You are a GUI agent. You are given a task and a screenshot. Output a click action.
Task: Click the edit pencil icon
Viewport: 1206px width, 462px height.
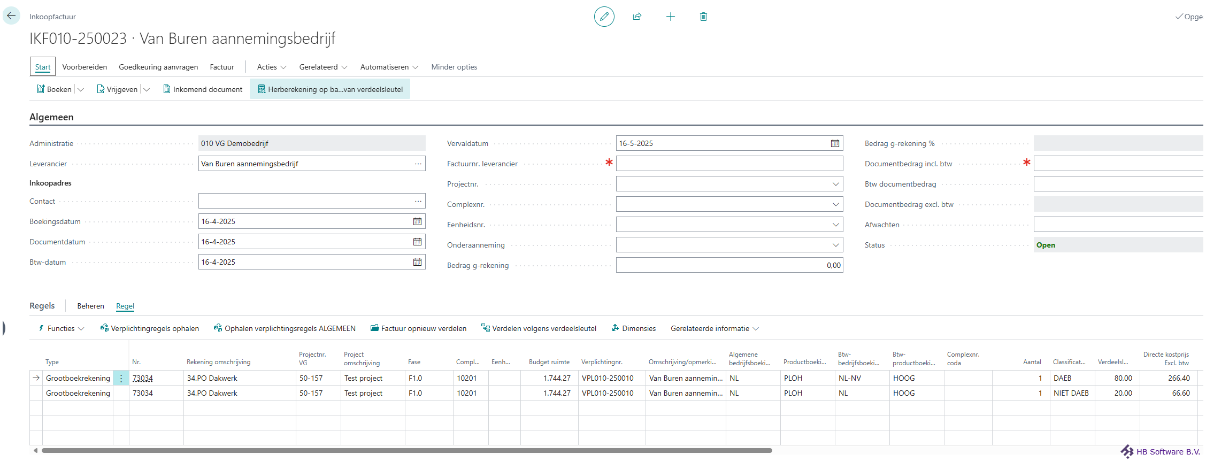tap(604, 17)
